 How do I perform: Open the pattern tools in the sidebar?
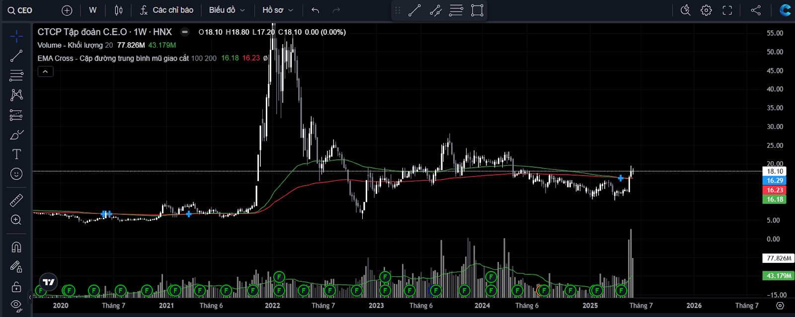pyautogui.click(x=16, y=95)
